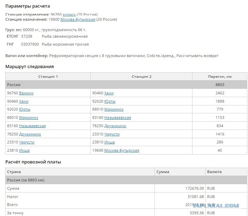Click the 'Налог' row label

coord(13,197)
